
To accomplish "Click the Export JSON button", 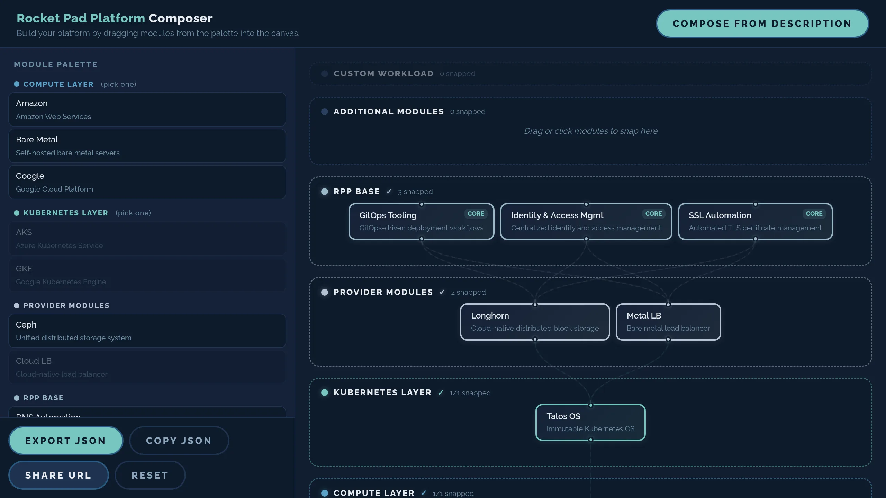I will point(66,441).
